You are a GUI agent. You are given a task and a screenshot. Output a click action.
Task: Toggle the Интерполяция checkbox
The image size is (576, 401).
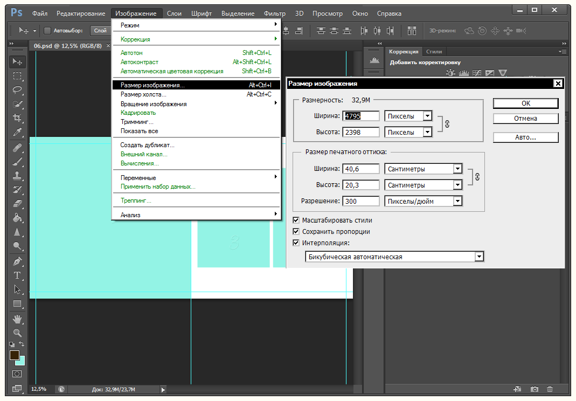[x=296, y=243]
